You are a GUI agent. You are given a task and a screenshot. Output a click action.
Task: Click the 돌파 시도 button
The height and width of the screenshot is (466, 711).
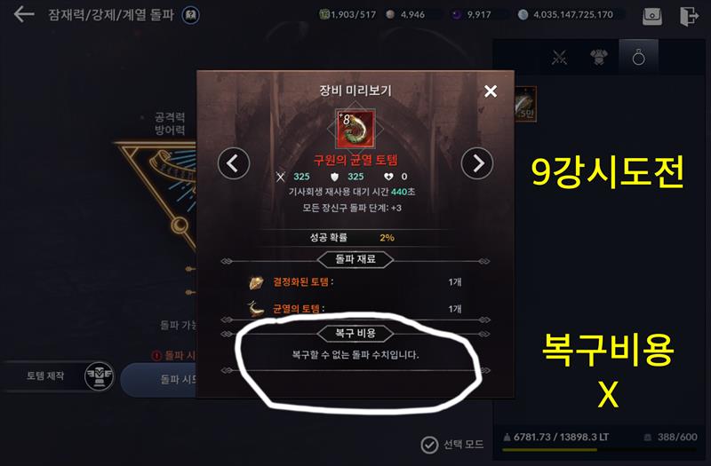(159, 380)
